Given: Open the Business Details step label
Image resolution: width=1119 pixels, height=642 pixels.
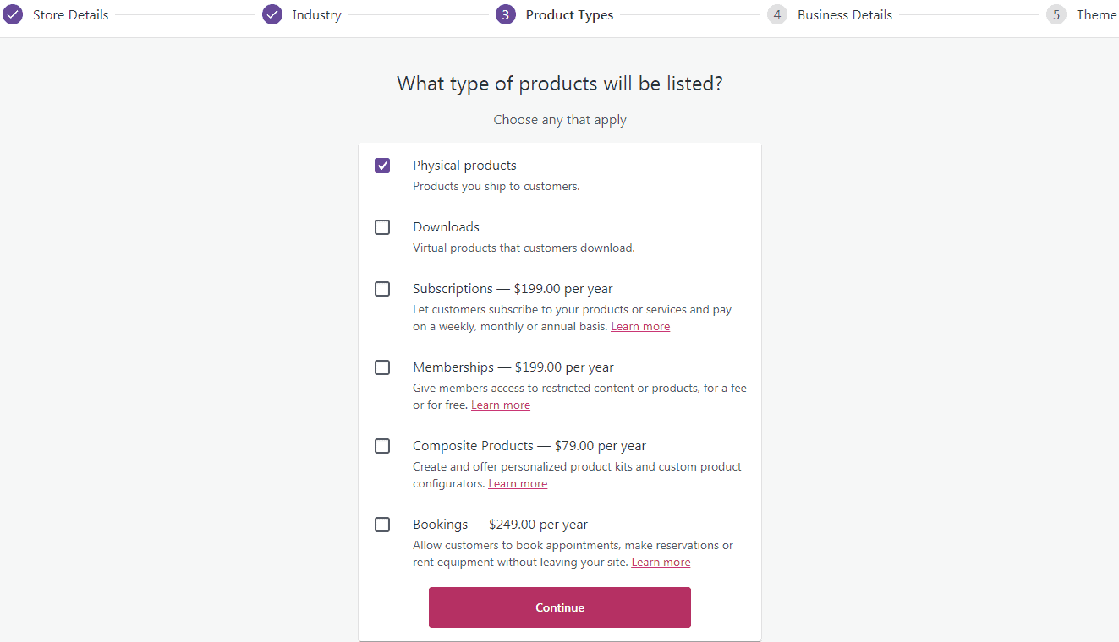Looking at the screenshot, I should tap(844, 15).
